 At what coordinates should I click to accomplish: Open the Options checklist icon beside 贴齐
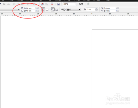point(88,4)
